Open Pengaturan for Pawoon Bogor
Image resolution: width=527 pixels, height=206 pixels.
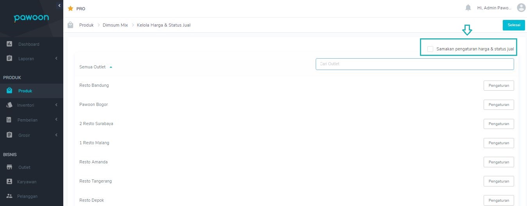(498, 105)
